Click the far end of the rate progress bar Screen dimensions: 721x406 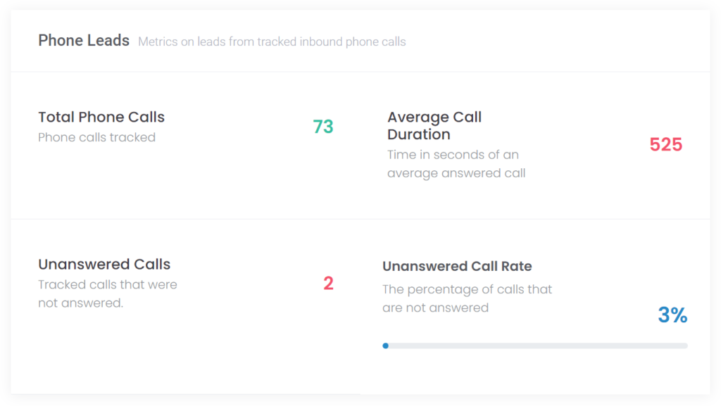point(684,345)
